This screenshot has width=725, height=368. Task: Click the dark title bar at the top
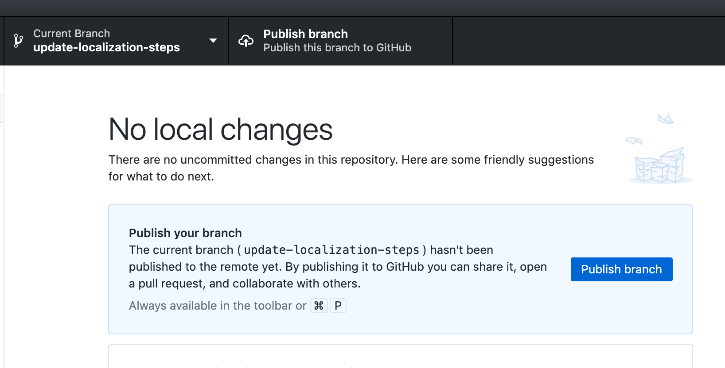pyautogui.click(x=362, y=6)
